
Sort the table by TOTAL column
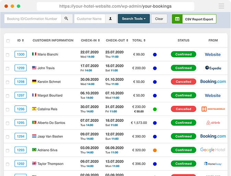point(139,40)
